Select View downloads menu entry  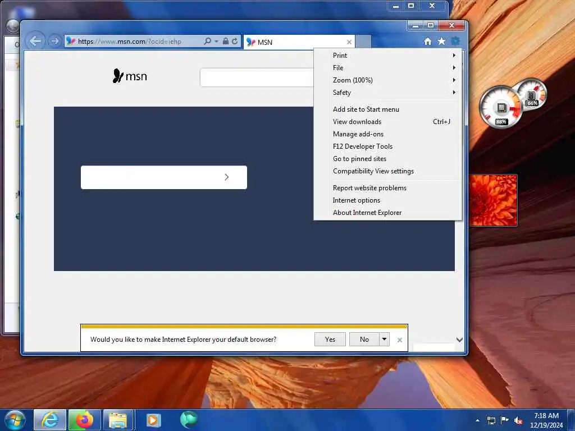coord(388,122)
